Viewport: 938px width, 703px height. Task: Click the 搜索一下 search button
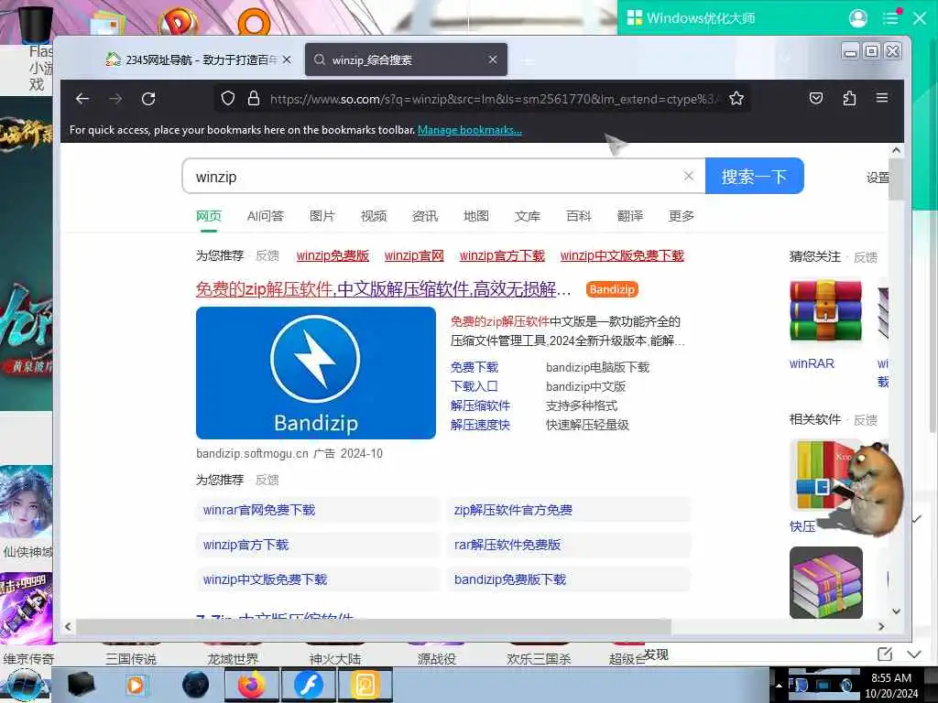pos(755,176)
